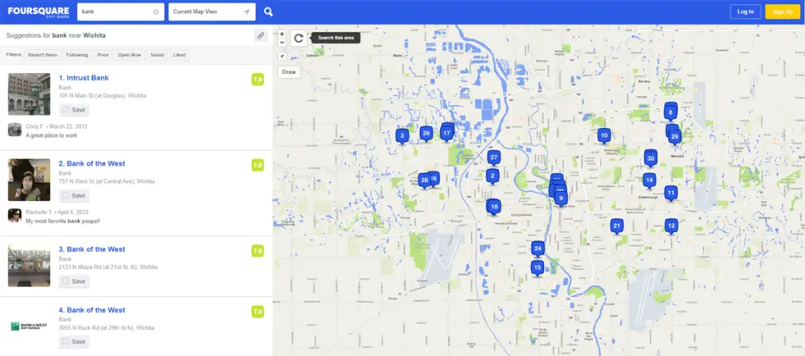Open the 2. Bank of the West link

click(92, 163)
